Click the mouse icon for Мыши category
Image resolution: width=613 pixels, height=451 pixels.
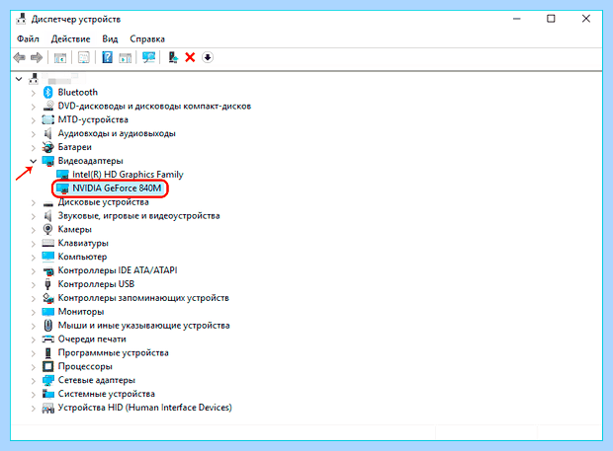pos(48,326)
